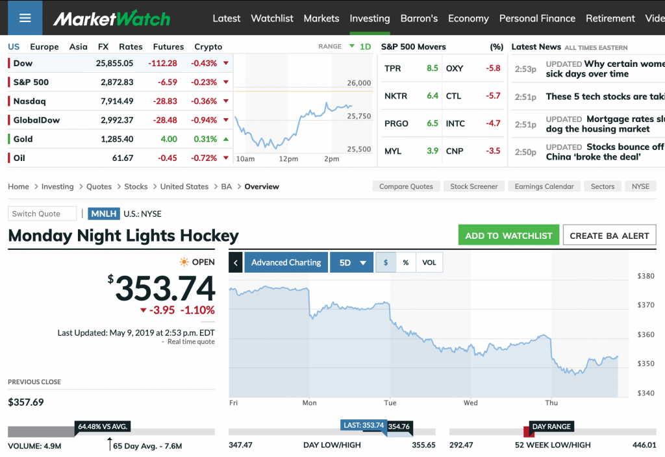Toggle the VOL volume display
The width and height of the screenshot is (665, 457).
click(429, 262)
